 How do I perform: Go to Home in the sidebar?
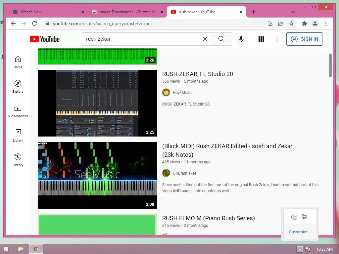pyautogui.click(x=18, y=62)
